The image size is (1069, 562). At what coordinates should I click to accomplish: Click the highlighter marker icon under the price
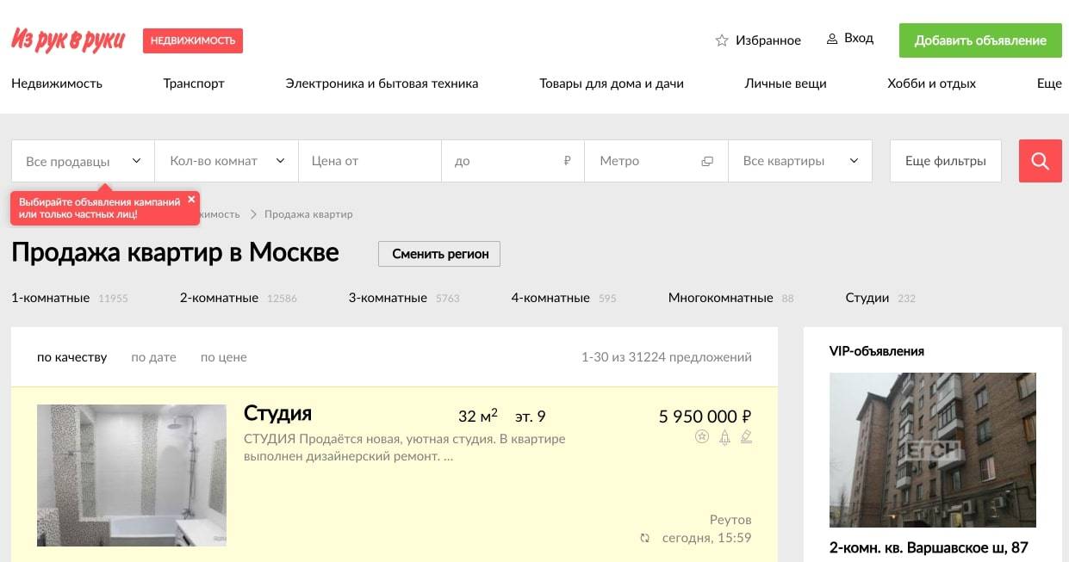pyautogui.click(x=746, y=437)
